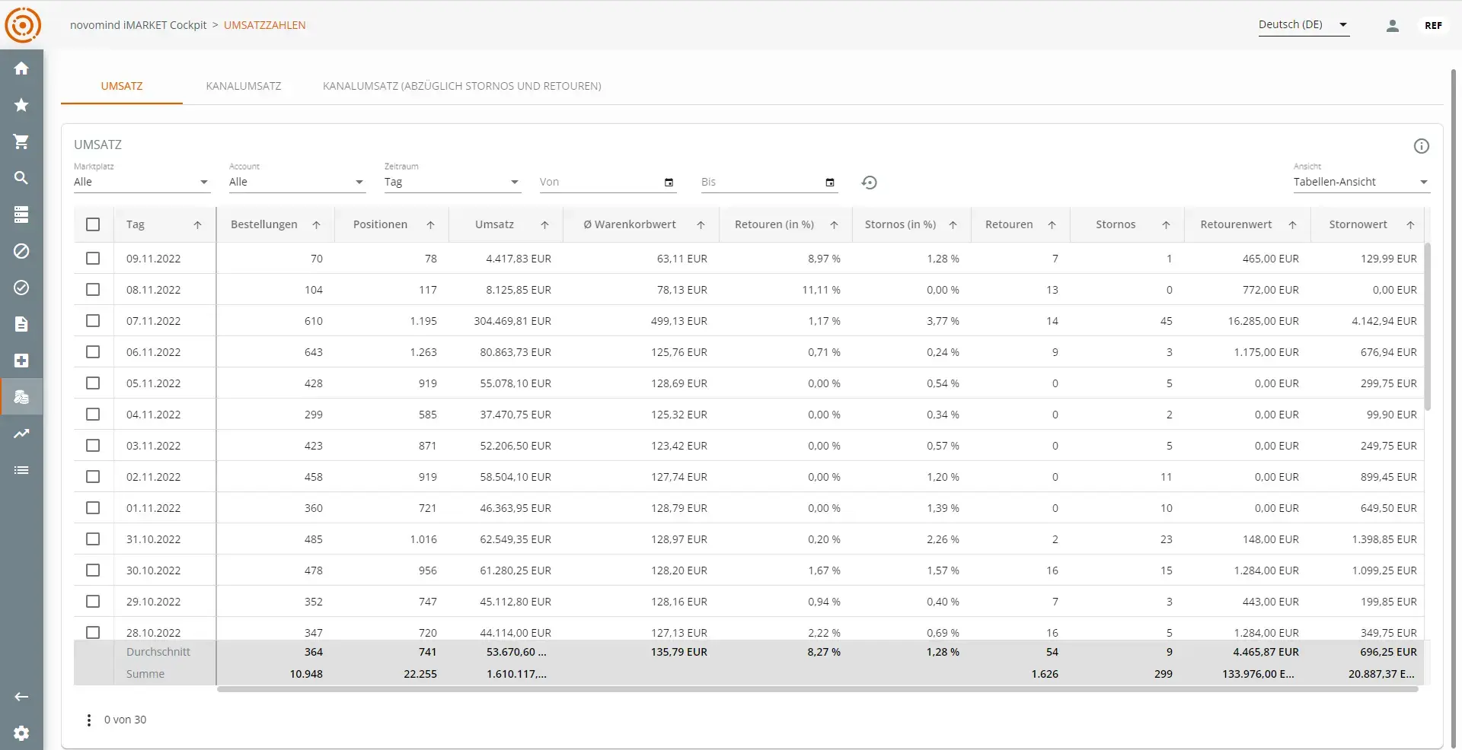Open the trend chart sidebar icon

point(21,434)
